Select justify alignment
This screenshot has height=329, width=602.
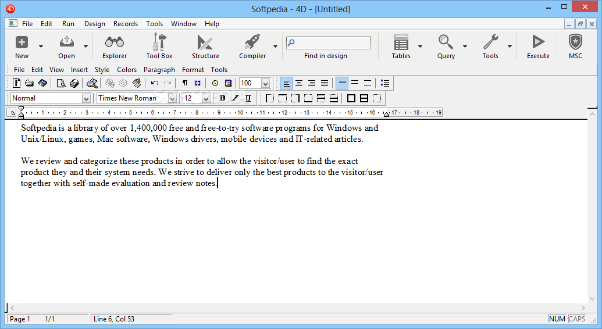tap(325, 83)
